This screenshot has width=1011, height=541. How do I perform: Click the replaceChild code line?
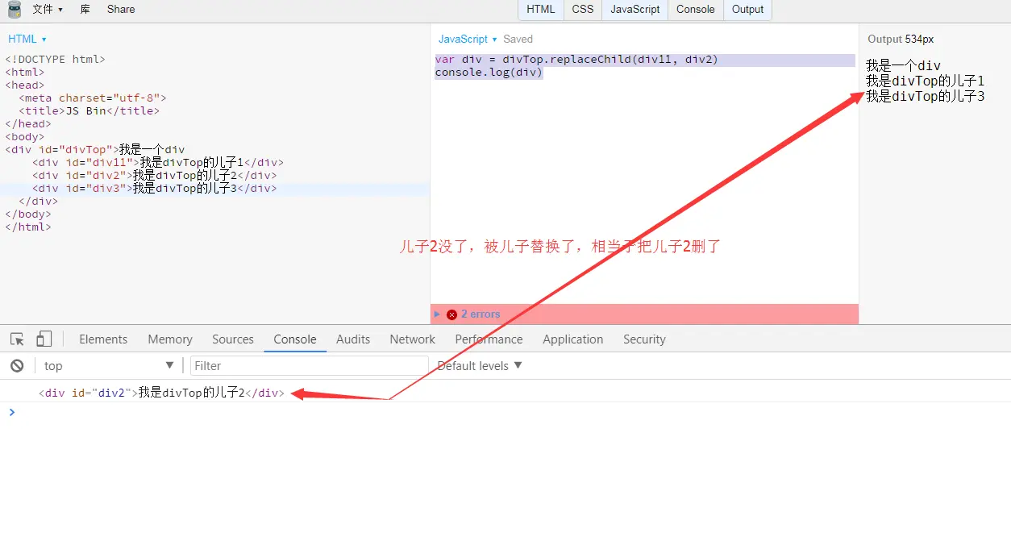tap(576, 60)
